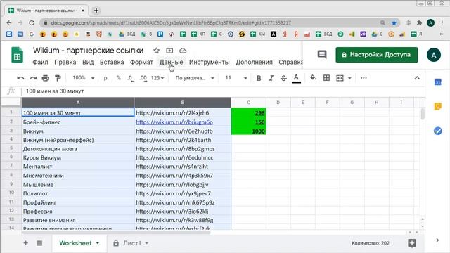Open Keep notes side panel icon

(x=437, y=106)
